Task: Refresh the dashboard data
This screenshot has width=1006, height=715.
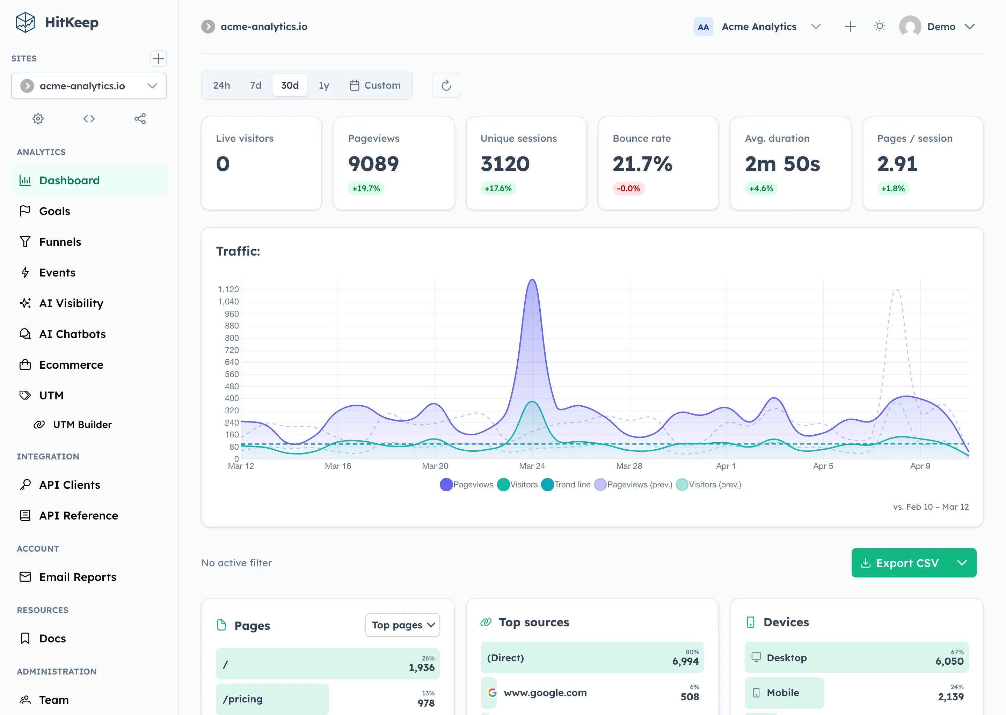Action: [446, 85]
